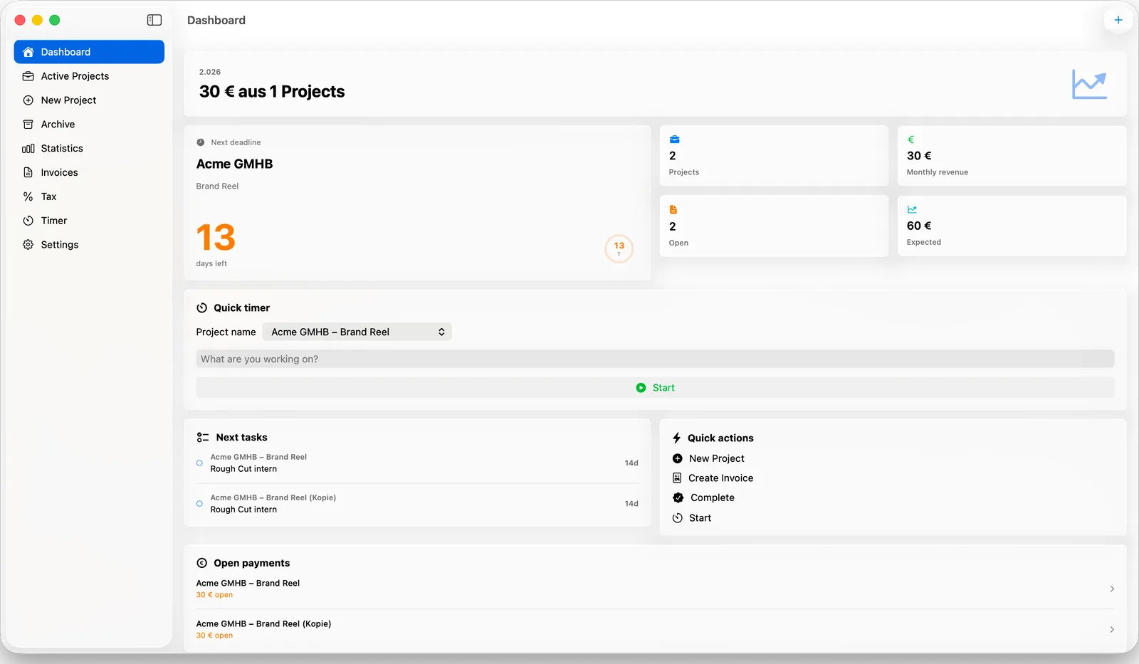The width and height of the screenshot is (1139, 664).
Task: Click the document icon beside Invoices
Action: click(28, 172)
